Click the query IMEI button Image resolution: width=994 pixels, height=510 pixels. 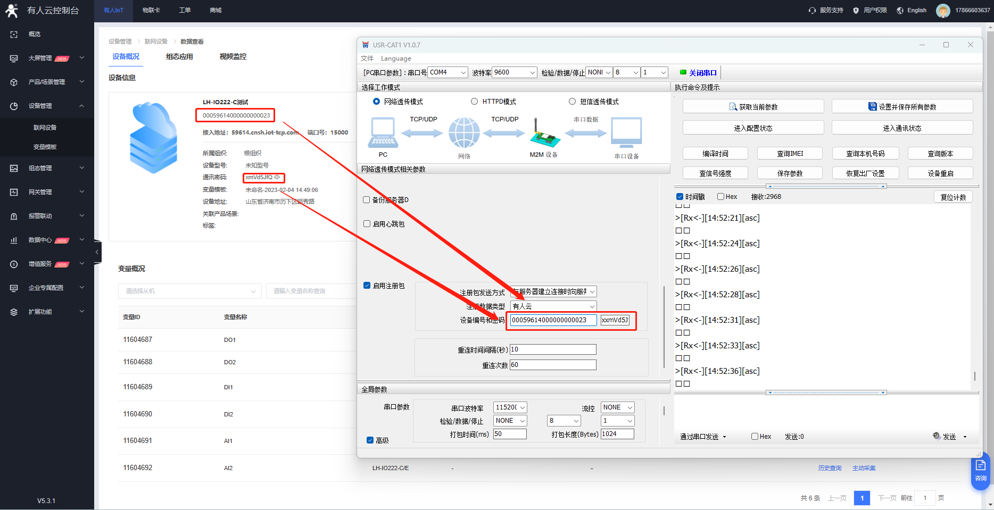tap(790, 154)
